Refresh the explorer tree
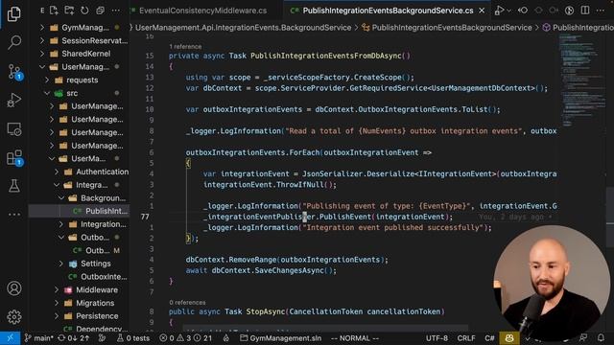Image resolution: width=614 pixels, height=345 pixels. coord(84,11)
